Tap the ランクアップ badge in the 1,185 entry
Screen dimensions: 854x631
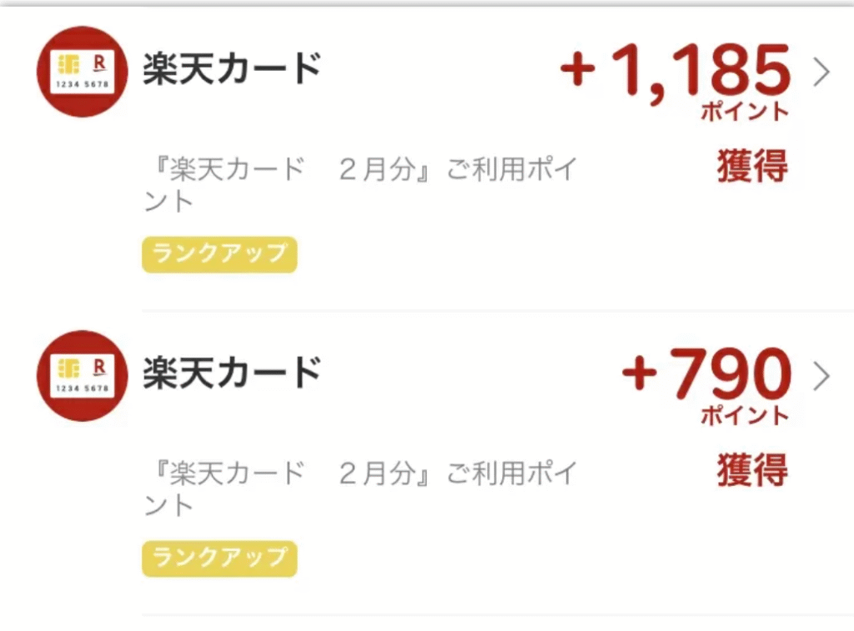(219, 254)
